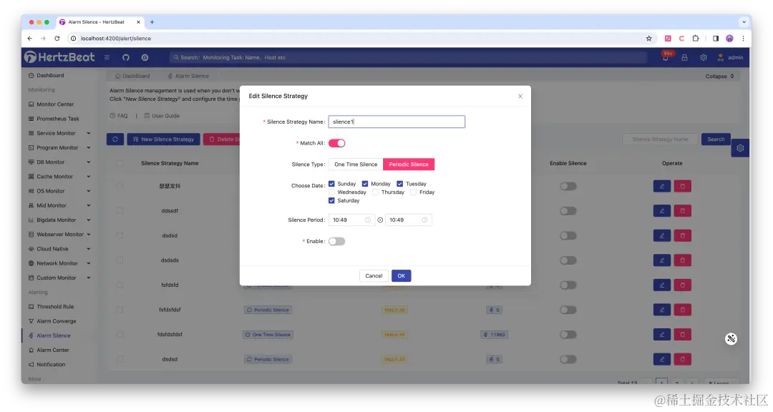
Task: Open the browser extensions puzzle icon
Action: point(696,39)
